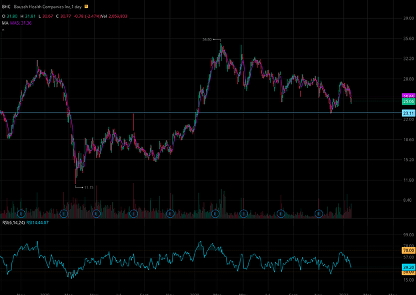The height and width of the screenshot is (295, 416).
Task: Click the cyan 39.20 RSI value tag
Action: tap(409, 268)
